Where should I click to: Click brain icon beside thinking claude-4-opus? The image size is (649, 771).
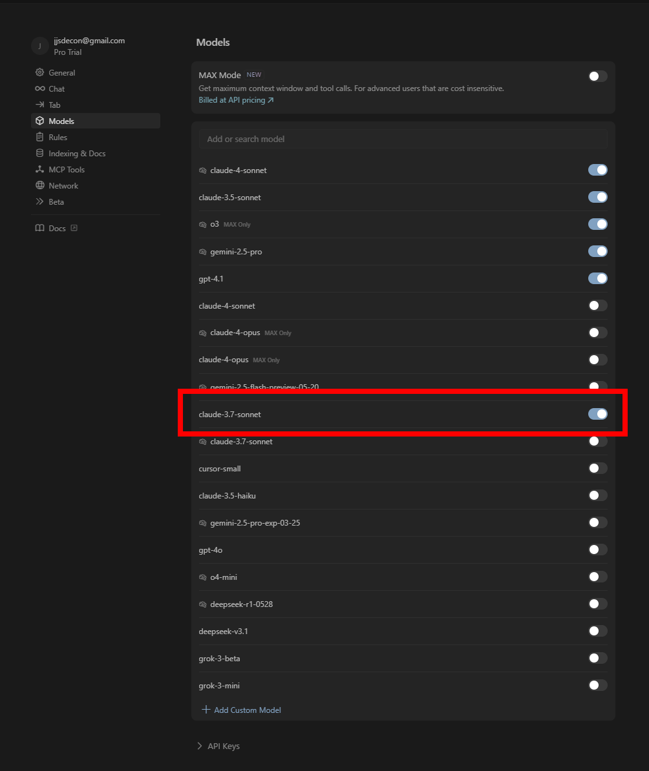click(x=202, y=333)
